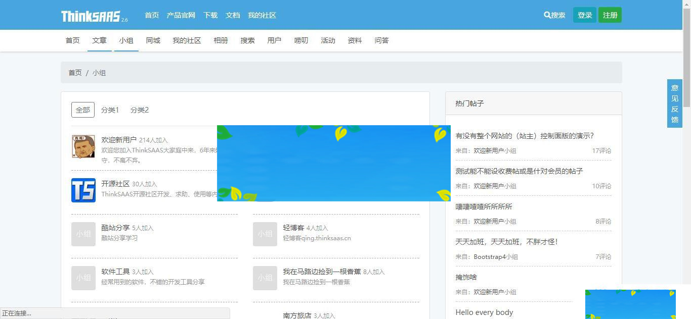Select the 全部 filter
This screenshot has width=691, height=319.
tap(82, 110)
